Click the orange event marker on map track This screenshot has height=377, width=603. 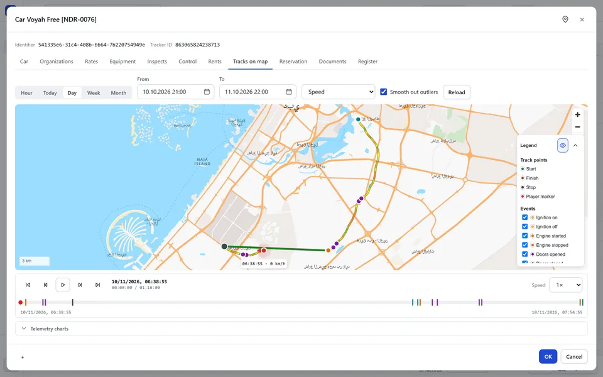click(328, 251)
